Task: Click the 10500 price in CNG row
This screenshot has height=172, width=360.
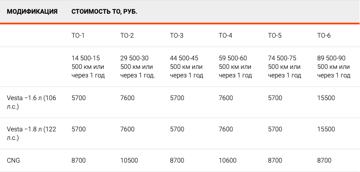Action: pos(129,160)
